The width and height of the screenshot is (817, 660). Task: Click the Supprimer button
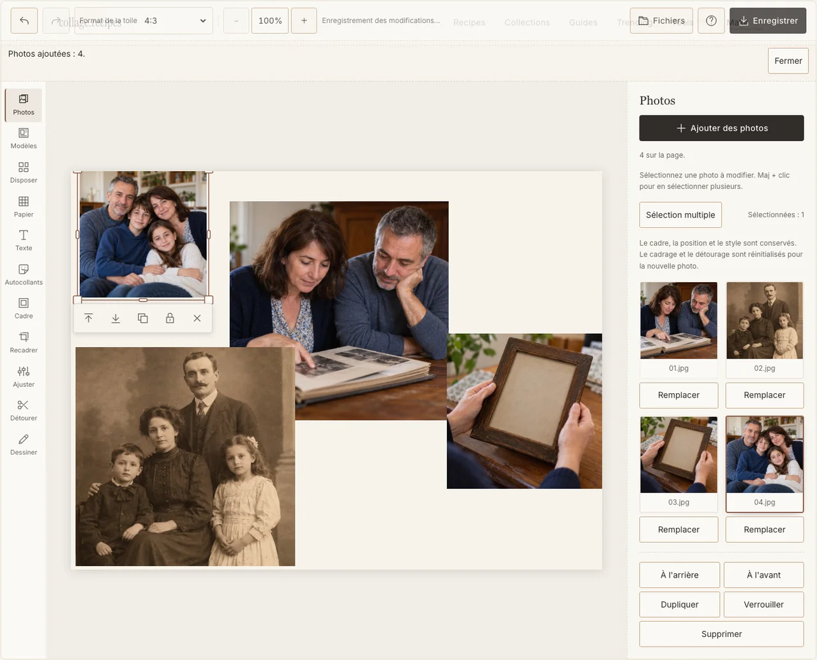pos(722,634)
